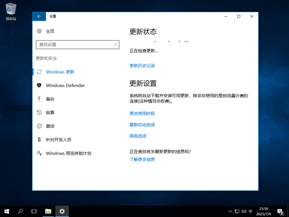Click the checking-for-updates progress dots
The width and height of the screenshot is (289, 217).
click(x=171, y=41)
